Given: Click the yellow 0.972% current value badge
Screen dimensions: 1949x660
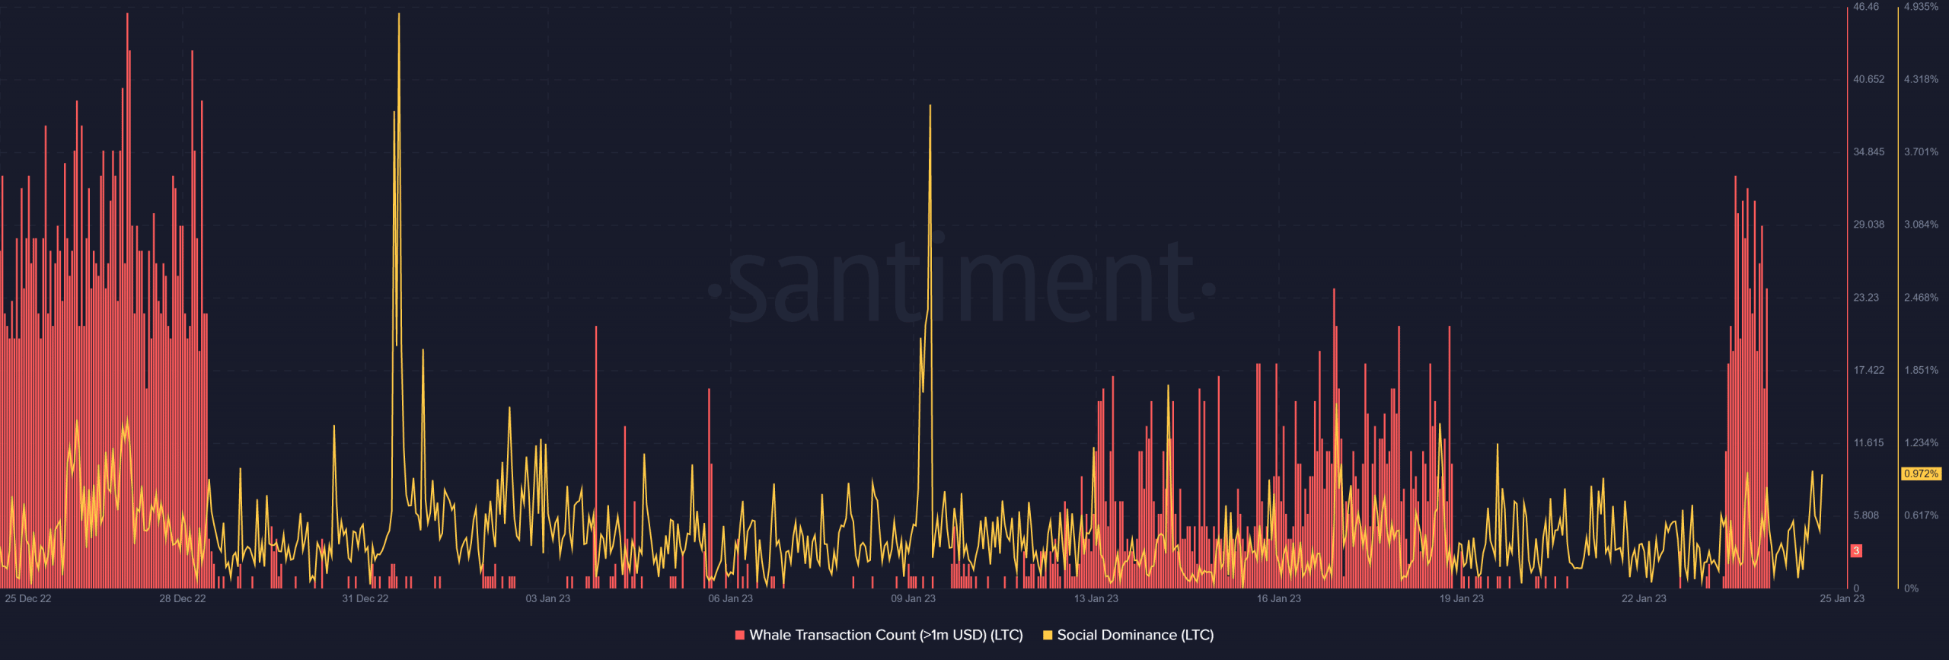Looking at the screenshot, I should tap(1921, 473).
